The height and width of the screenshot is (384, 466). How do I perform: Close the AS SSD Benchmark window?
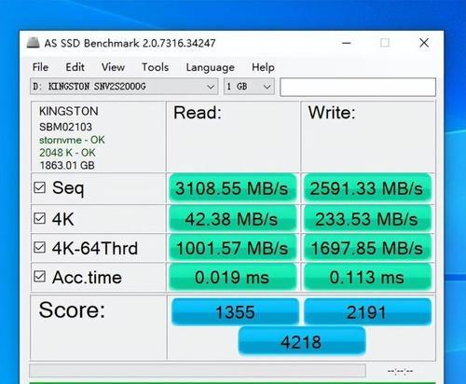[424, 43]
